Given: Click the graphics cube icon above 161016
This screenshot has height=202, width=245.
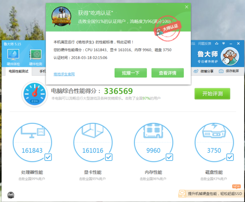Looking at the screenshot, I should 93,131.
